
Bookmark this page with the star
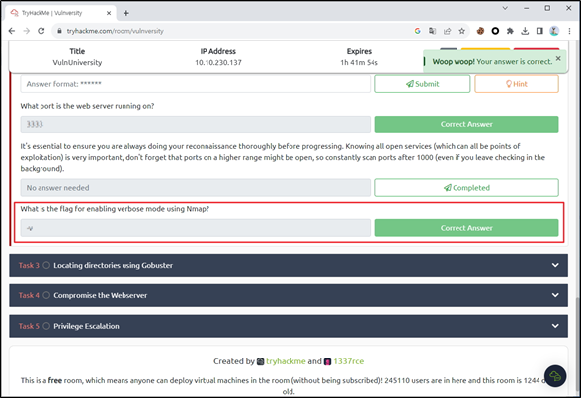coord(461,31)
